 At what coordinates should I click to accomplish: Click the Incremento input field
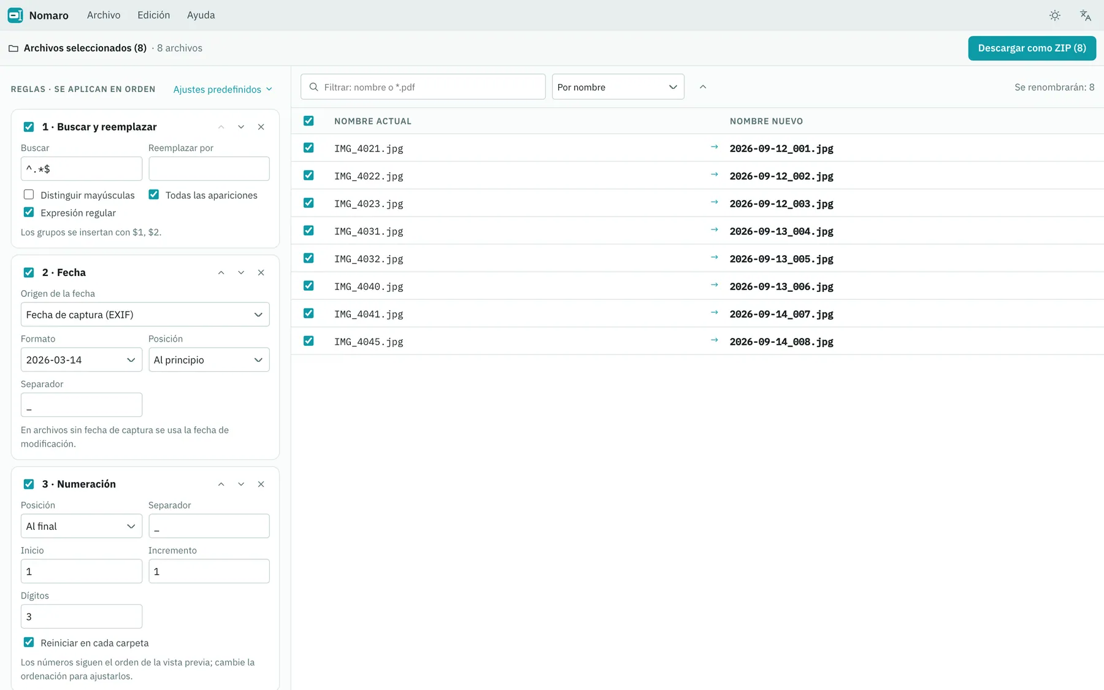[x=209, y=572]
